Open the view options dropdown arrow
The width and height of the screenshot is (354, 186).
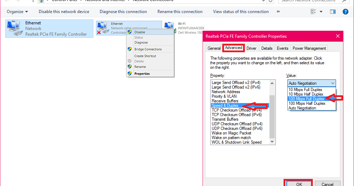tap(321, 12)
